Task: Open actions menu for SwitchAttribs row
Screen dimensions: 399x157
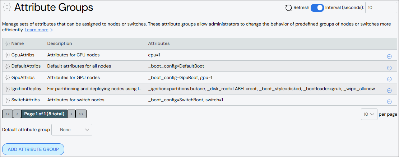Action: click(389, 102)
